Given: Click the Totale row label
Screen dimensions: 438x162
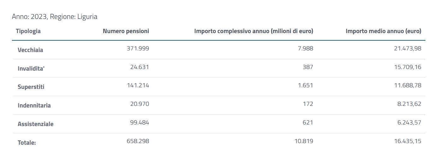Looking at the screenshot, I should pyautogui.click(x=27, y=143).
